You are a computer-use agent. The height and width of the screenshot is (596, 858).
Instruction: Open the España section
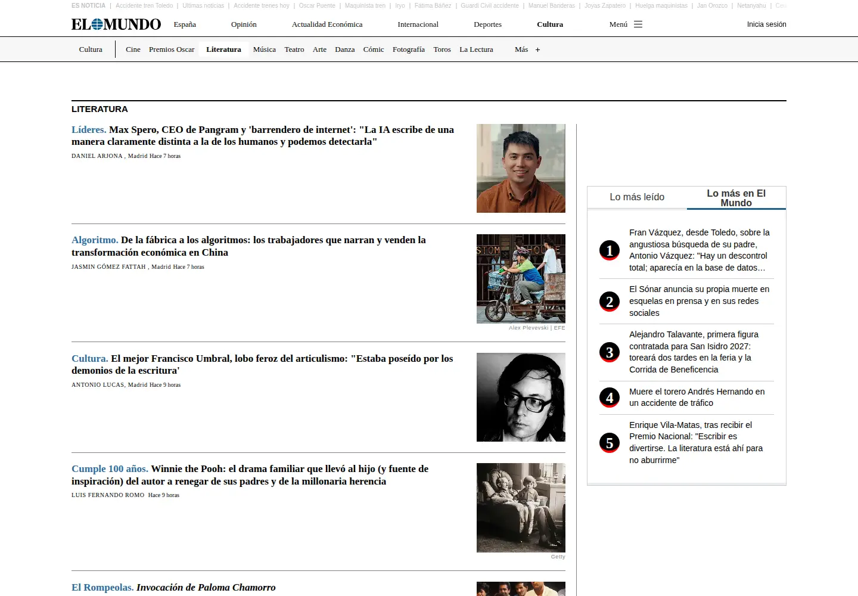click(x=185, y=24)
